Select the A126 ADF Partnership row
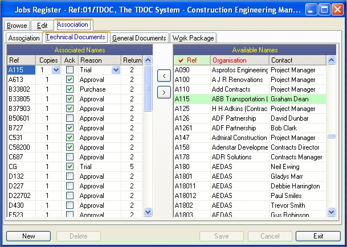This screenshot has width=347, height=247. tap(250, 118)
